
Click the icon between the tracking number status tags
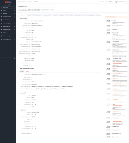[x=50, y=10]
